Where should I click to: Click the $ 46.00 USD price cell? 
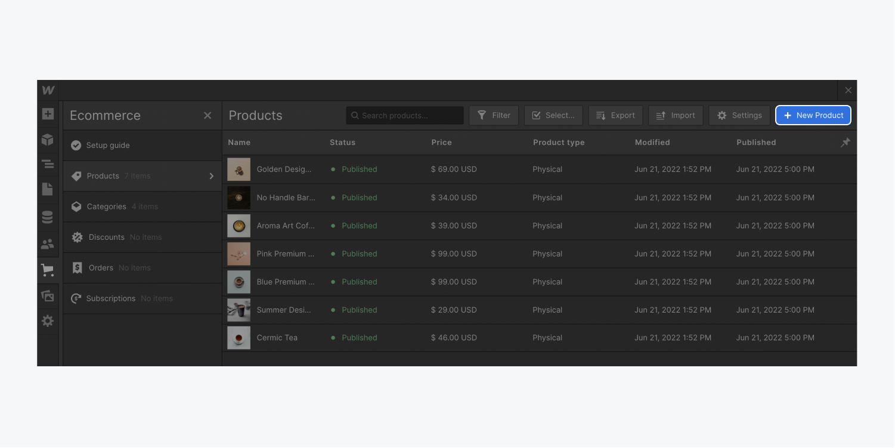(454, 338)
